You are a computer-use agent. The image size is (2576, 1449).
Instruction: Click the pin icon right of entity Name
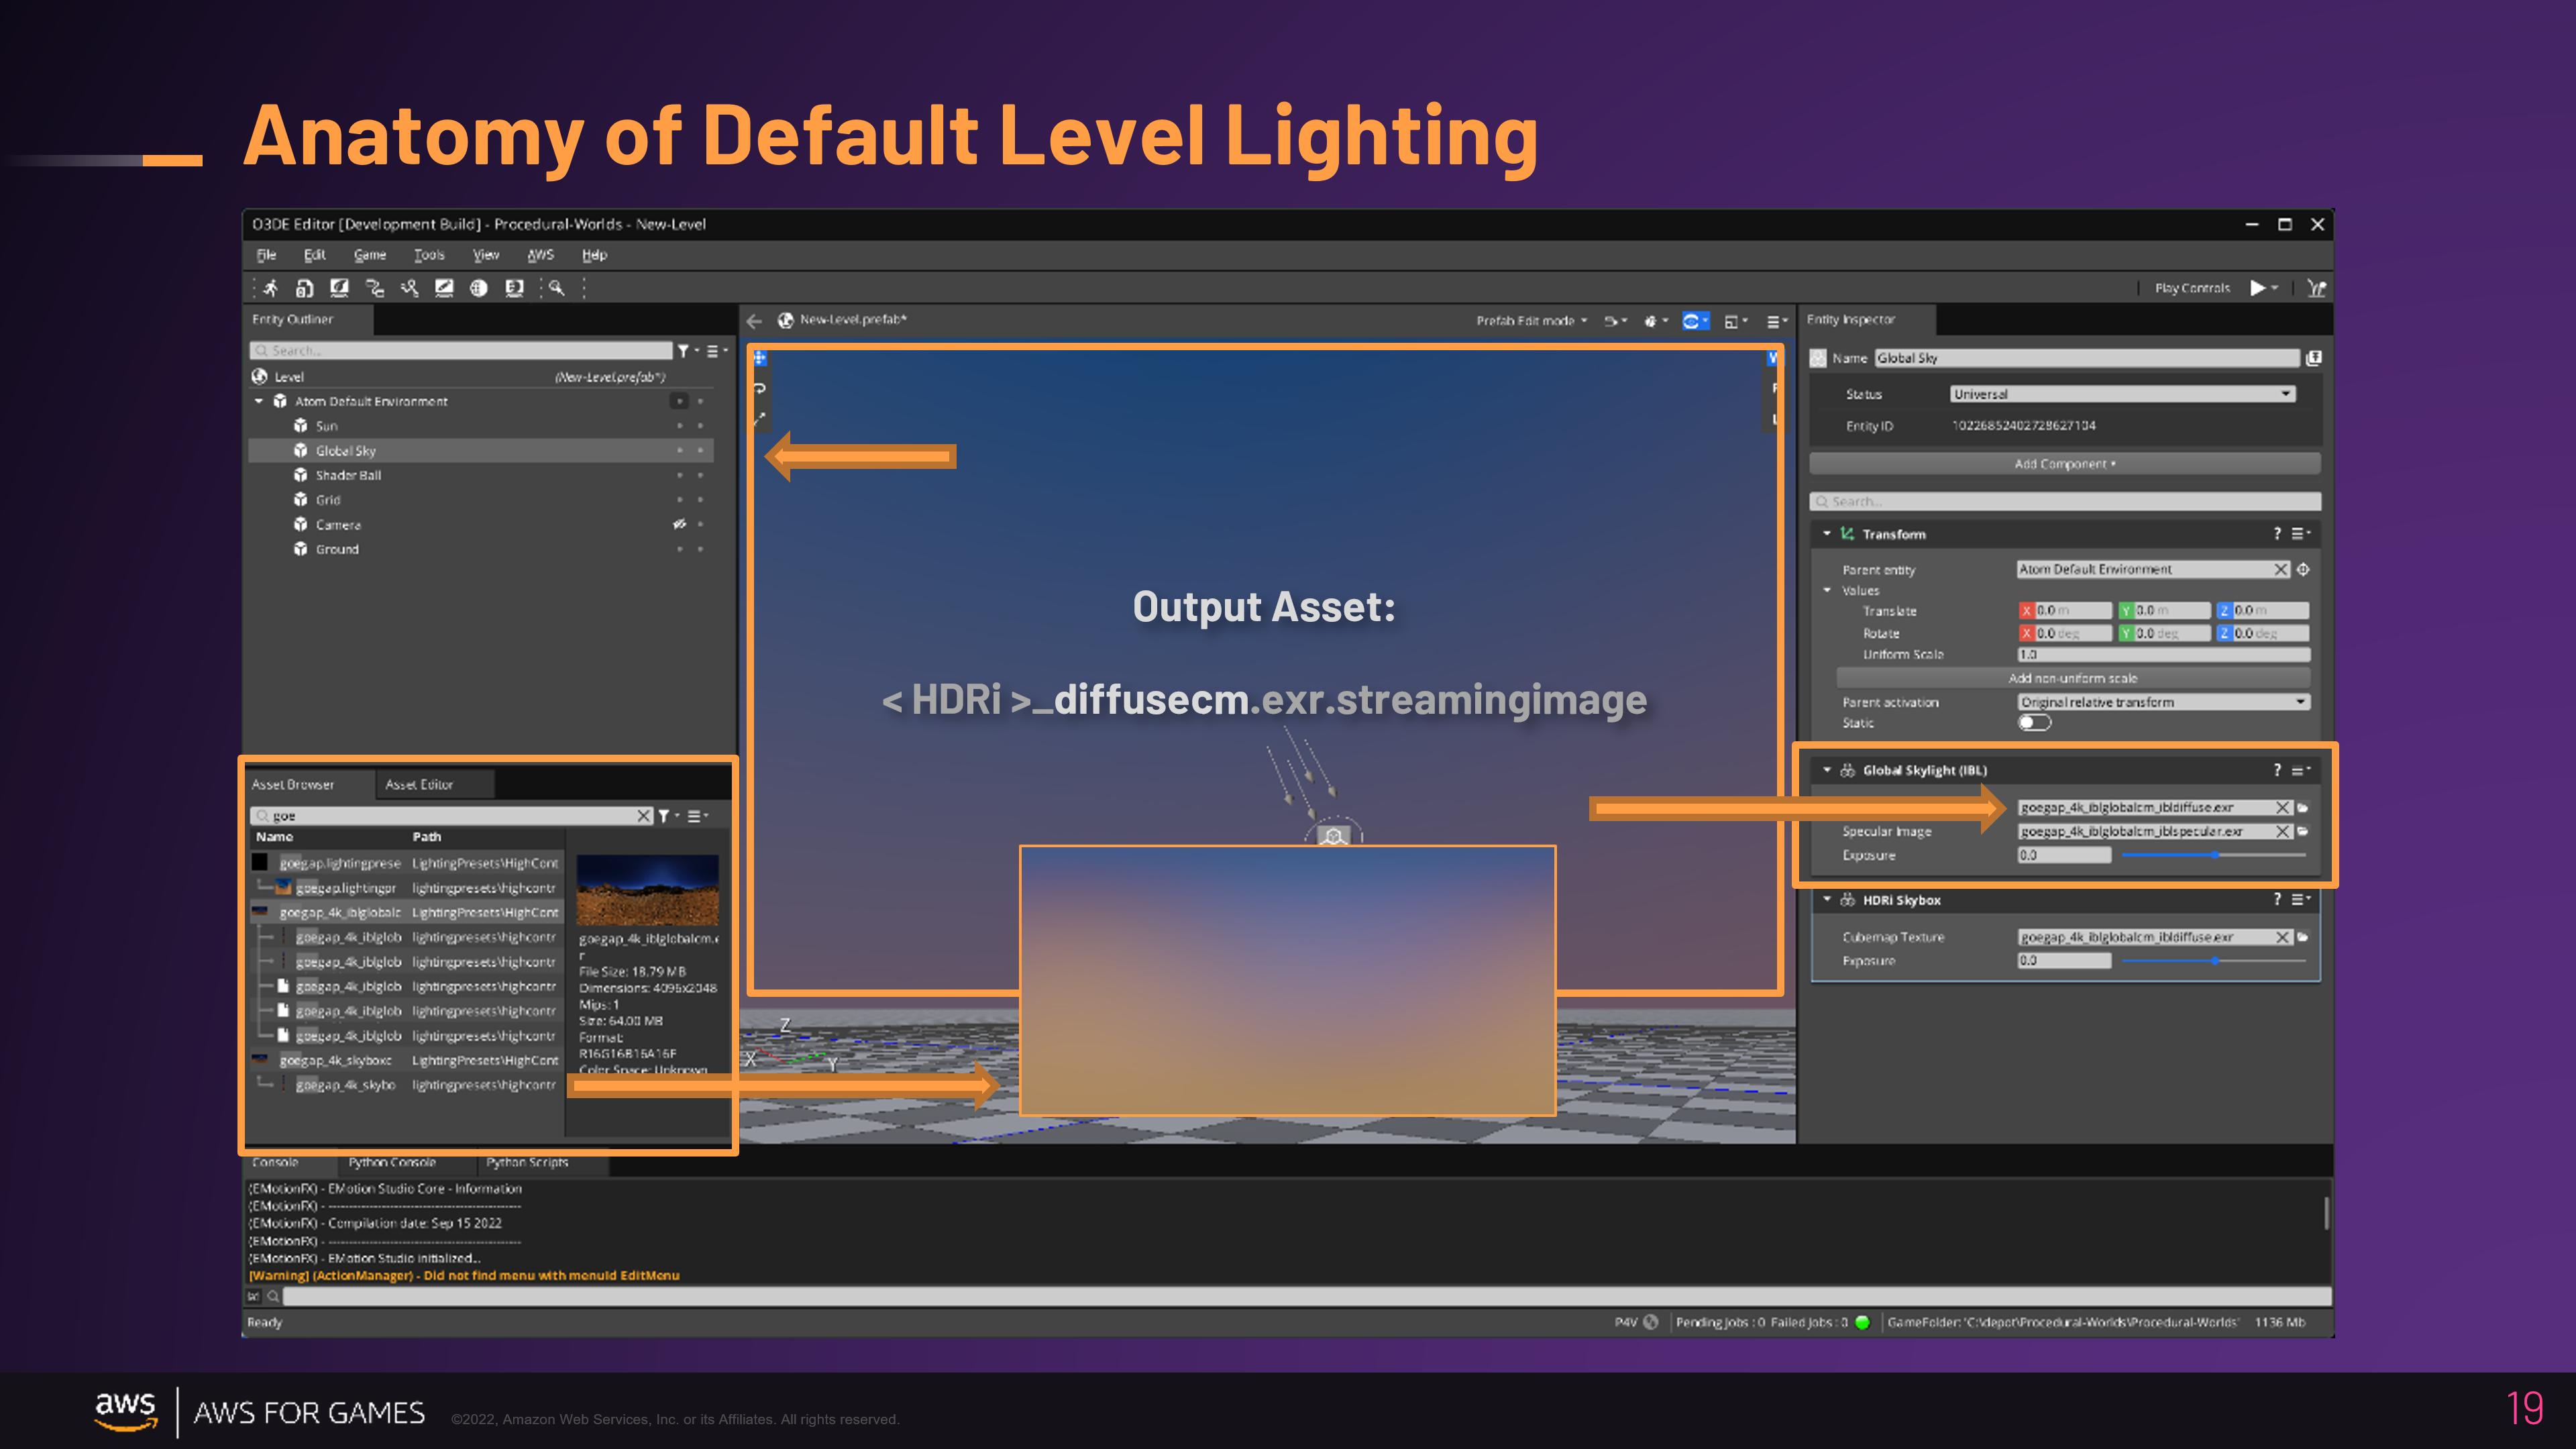click(2313, 358)
